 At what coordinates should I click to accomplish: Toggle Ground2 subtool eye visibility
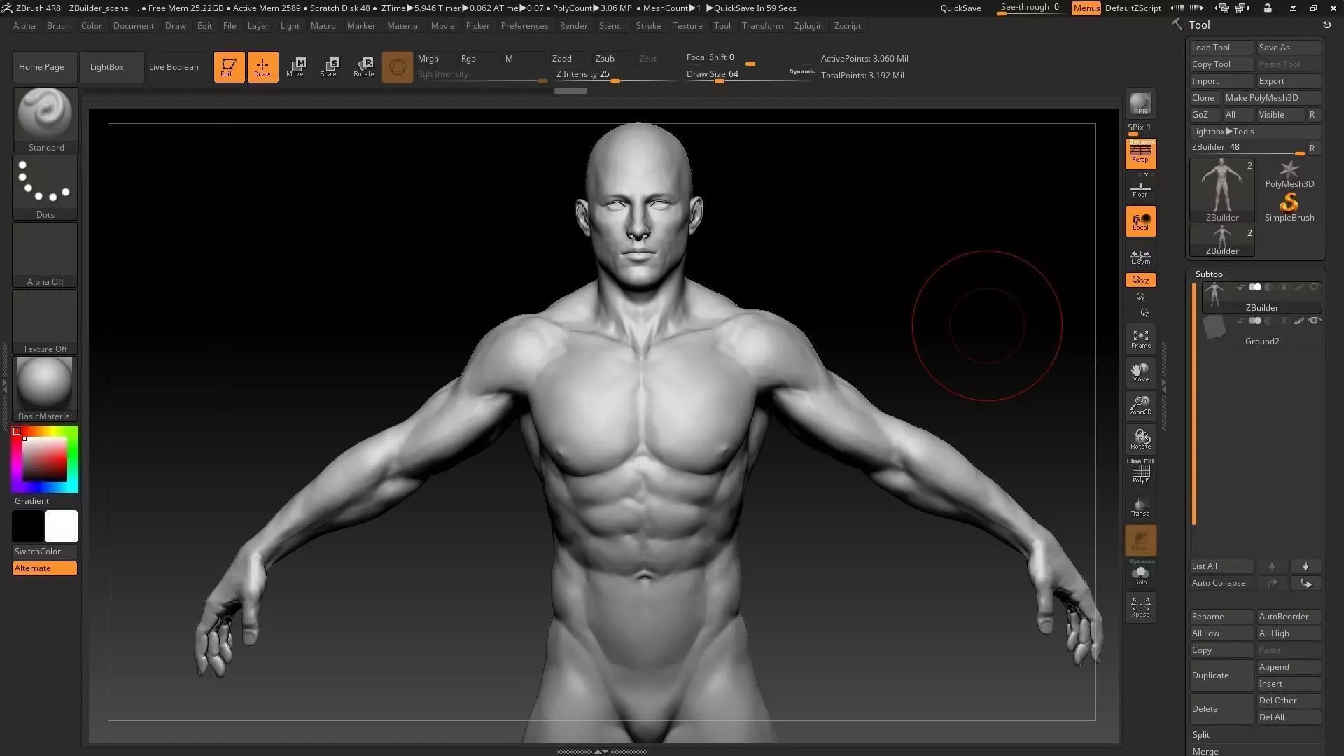pyautogui.click(x=1315, y=321)
